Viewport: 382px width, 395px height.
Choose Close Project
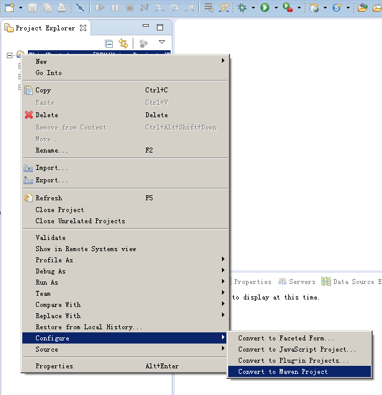(x=125, y=210)
